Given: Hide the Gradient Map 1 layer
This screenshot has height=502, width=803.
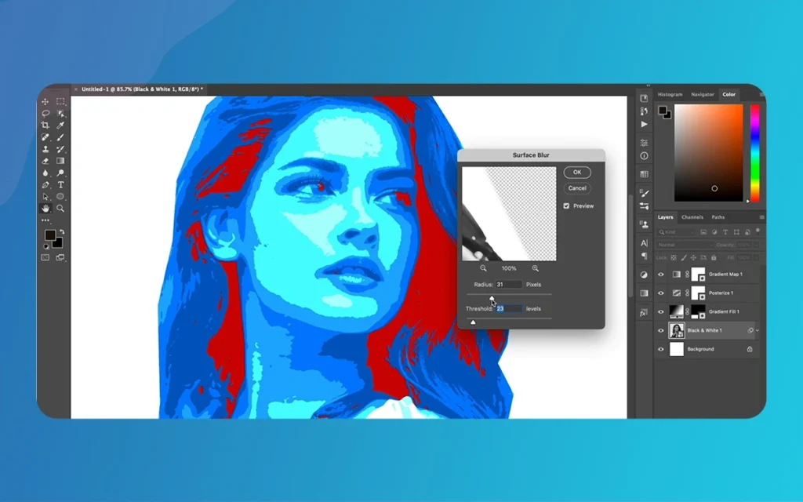Looking at the screenshot, I should click(x=660, y=275).
